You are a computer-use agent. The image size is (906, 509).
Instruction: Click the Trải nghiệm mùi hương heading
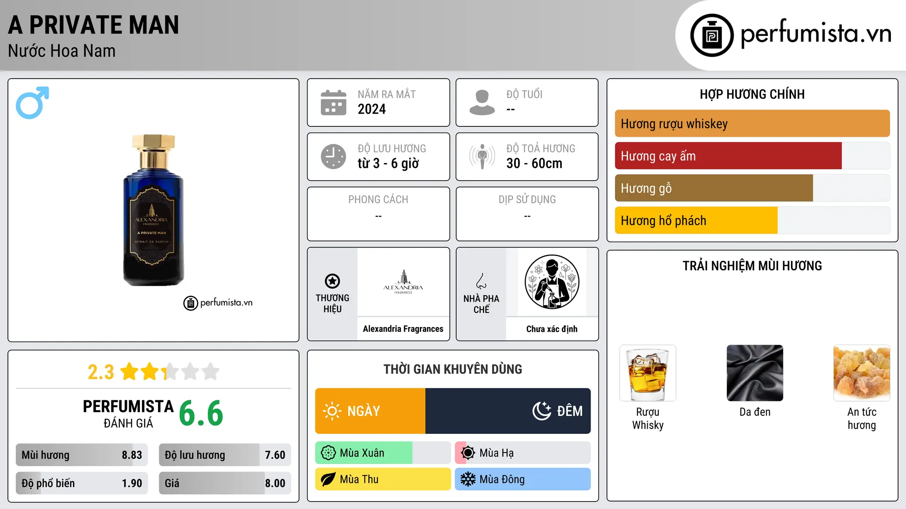point(752,266)
